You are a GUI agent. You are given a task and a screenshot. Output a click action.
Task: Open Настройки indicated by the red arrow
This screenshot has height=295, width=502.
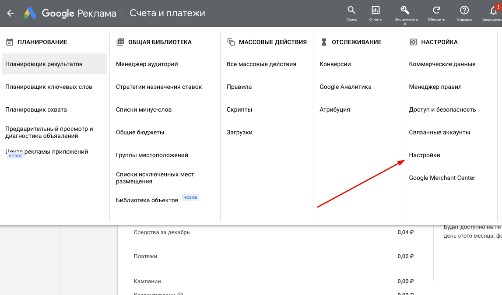pos(424,155)
